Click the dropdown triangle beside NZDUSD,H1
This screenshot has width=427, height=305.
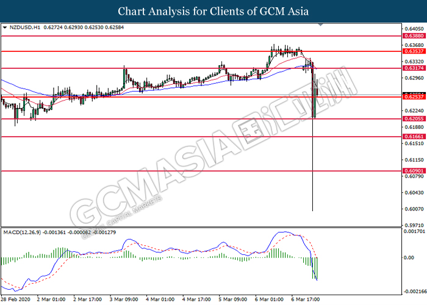5,27
